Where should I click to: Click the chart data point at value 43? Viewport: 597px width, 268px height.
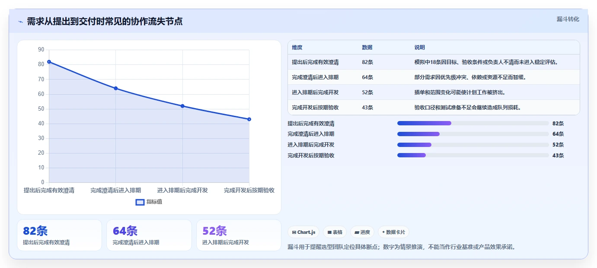click(x=249, y=119)
